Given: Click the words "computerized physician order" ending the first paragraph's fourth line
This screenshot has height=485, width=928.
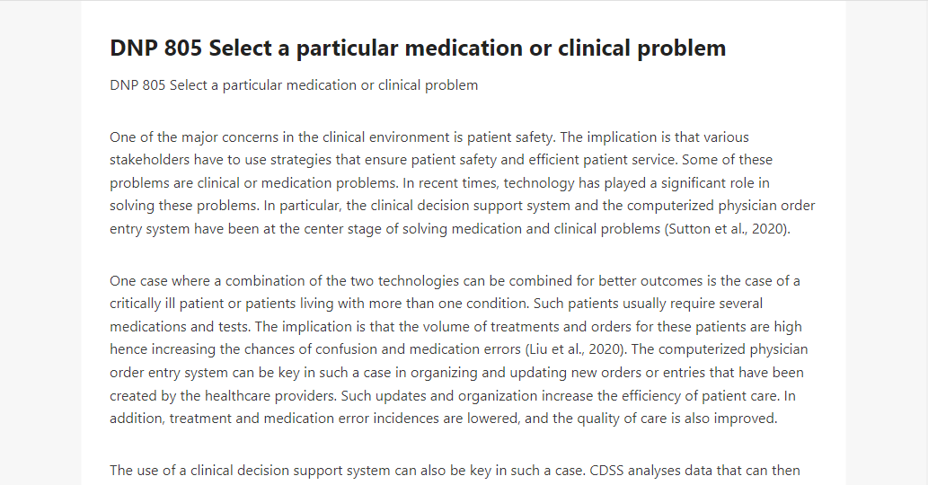Looking at the screenshot, I should click(x=720, y=206).
